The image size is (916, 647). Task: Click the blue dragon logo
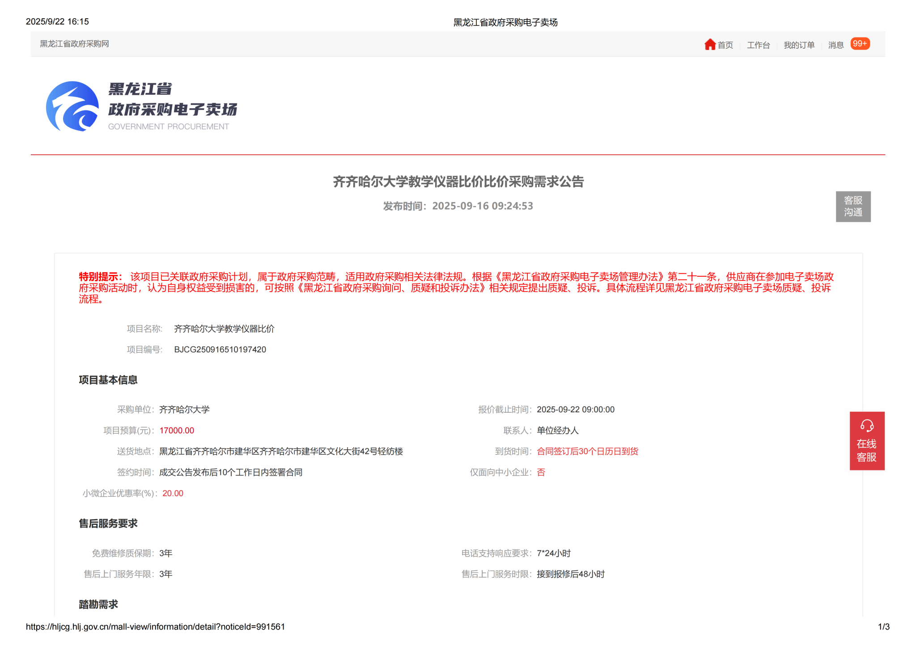pyautogui.click(x=72, y=106)
